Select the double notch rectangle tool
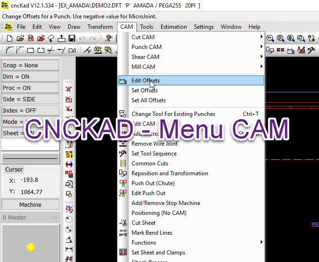 41,50
